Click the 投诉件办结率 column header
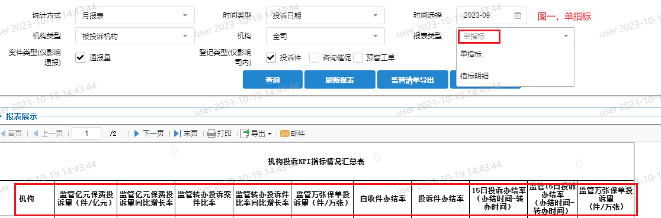This screenshot has width=661, height=218. coord(441,199)
